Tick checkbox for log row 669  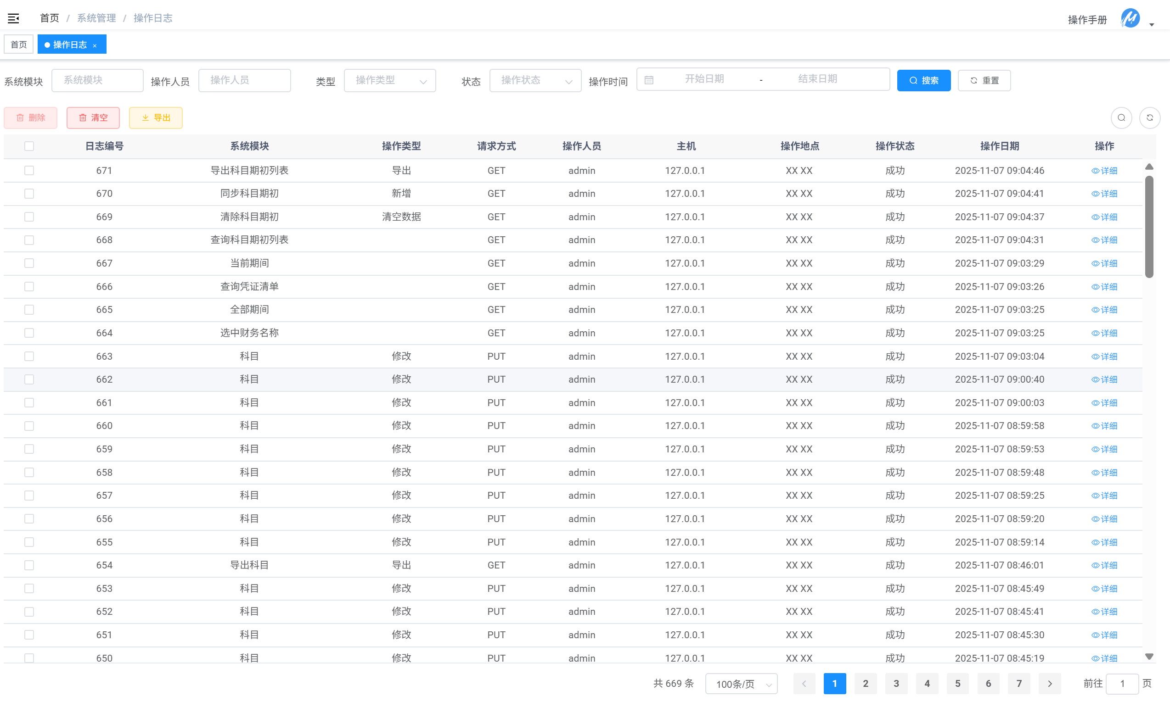pyautogui.click(x=29, y=217)
